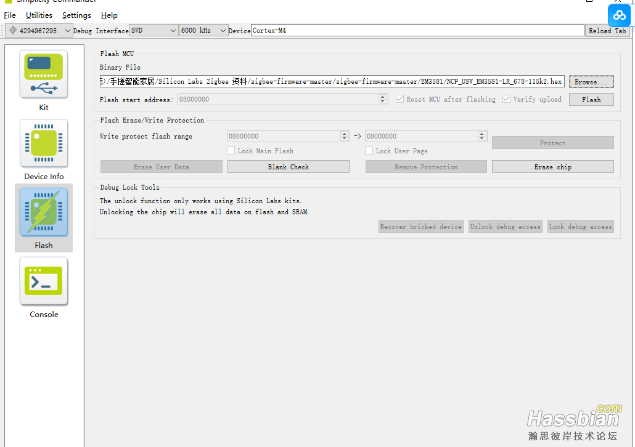Image resolution: width=635 pixels, height=447 pixels.
Task: Decrement the Flash start address stepper
Action: (383, 102)
